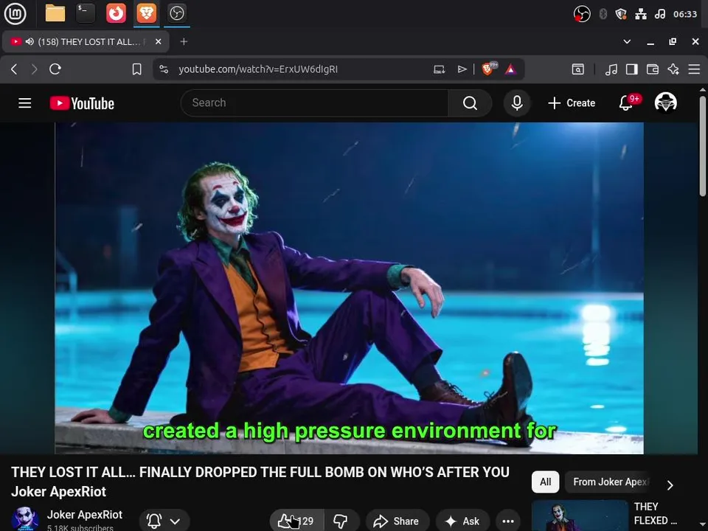Open Brave Search reader icon in toolbar
Screen dimensions: 708x531
coord(577,69)
